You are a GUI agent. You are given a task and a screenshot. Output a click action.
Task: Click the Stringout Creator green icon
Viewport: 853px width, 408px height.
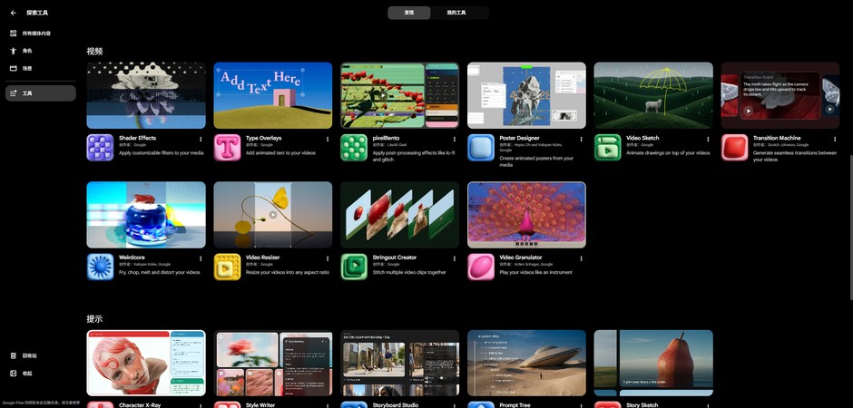coord(354,267)
